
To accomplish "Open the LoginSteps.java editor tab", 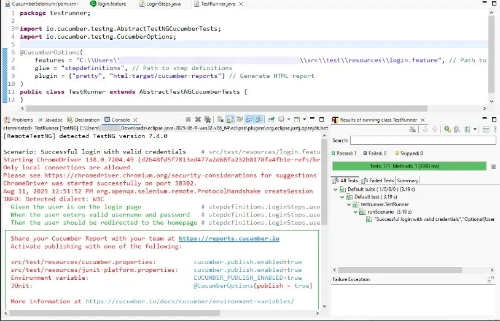I will (160, 4).
